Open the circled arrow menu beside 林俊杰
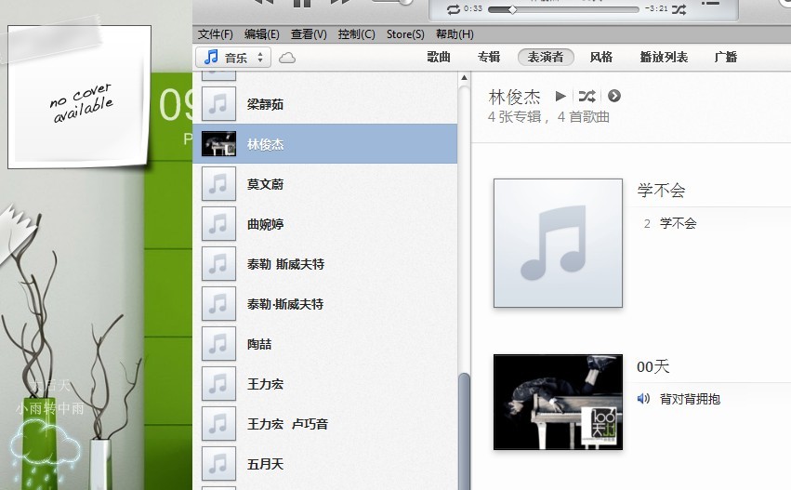Viewport: 791px width, 490px height. point(614,96)
